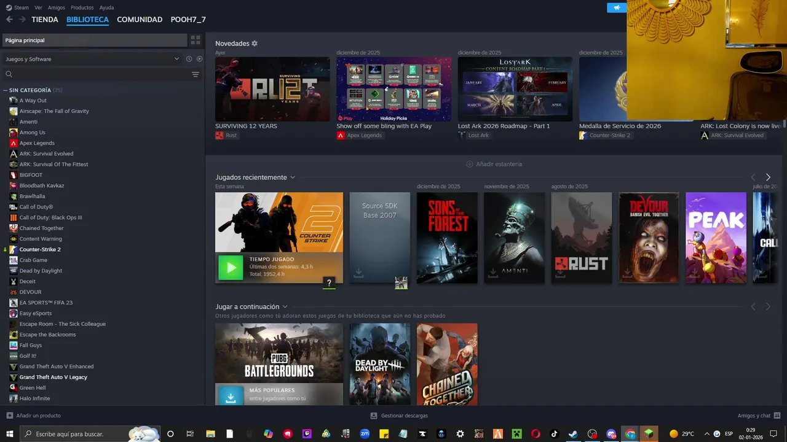
Task: Open Gestionar descargas
Action: 399,416
